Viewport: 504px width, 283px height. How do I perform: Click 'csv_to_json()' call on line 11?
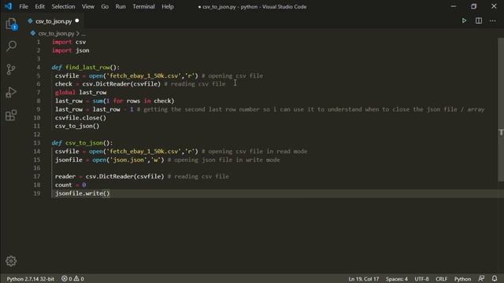point(77,126)
